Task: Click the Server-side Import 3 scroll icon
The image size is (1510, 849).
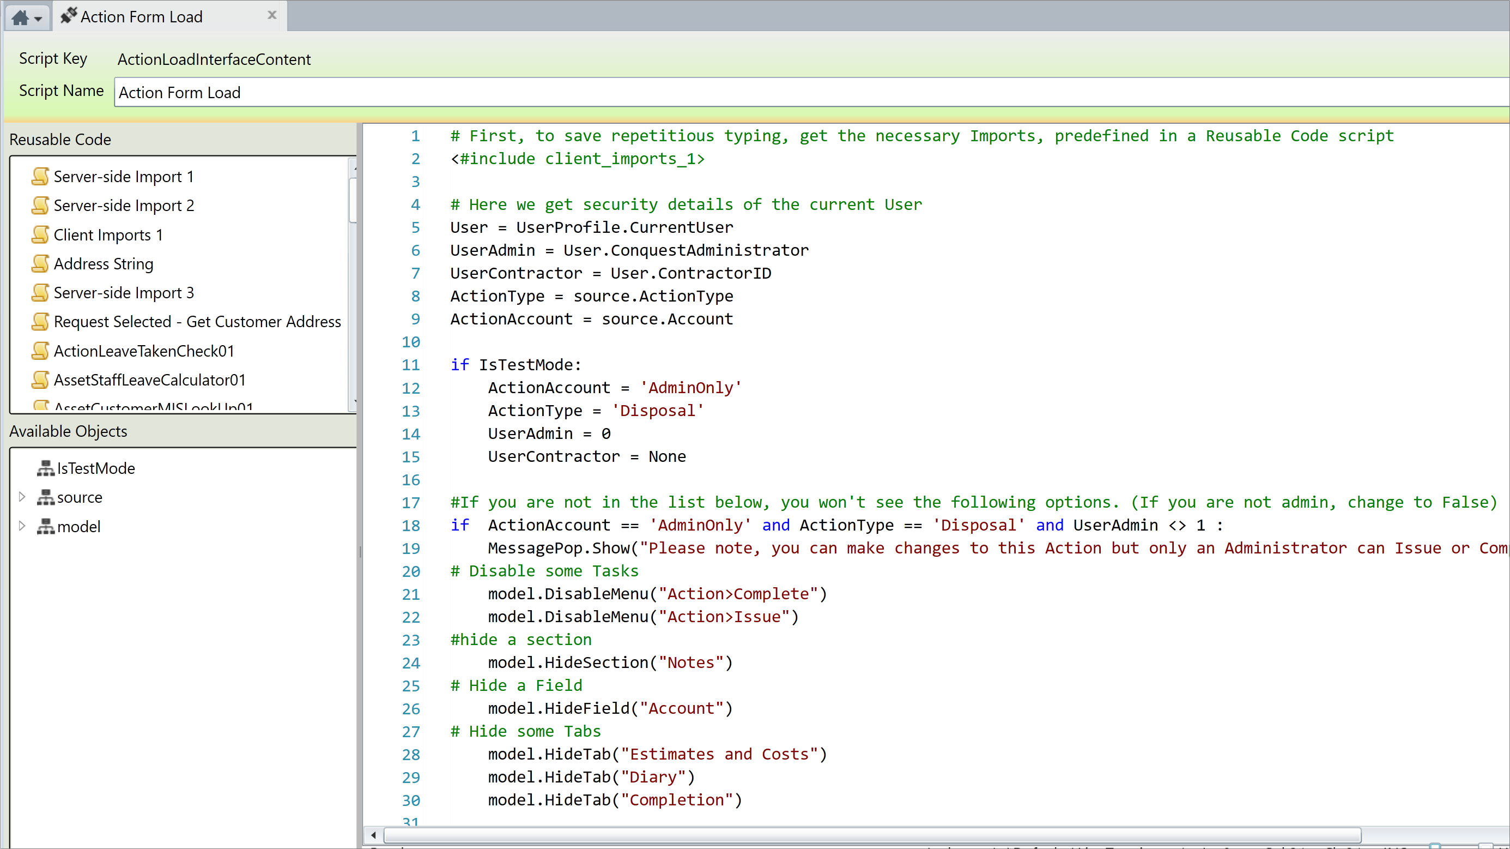Action: tap(40, 292)
